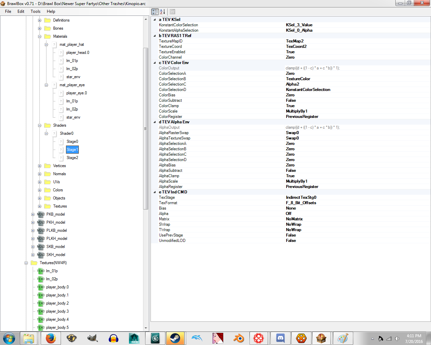Click the MDL0 icon beside PKB_model
Screen dimensions: 431x345
41,214
